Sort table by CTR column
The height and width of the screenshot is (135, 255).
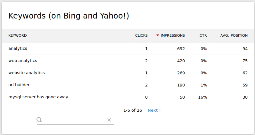[203, 35]
